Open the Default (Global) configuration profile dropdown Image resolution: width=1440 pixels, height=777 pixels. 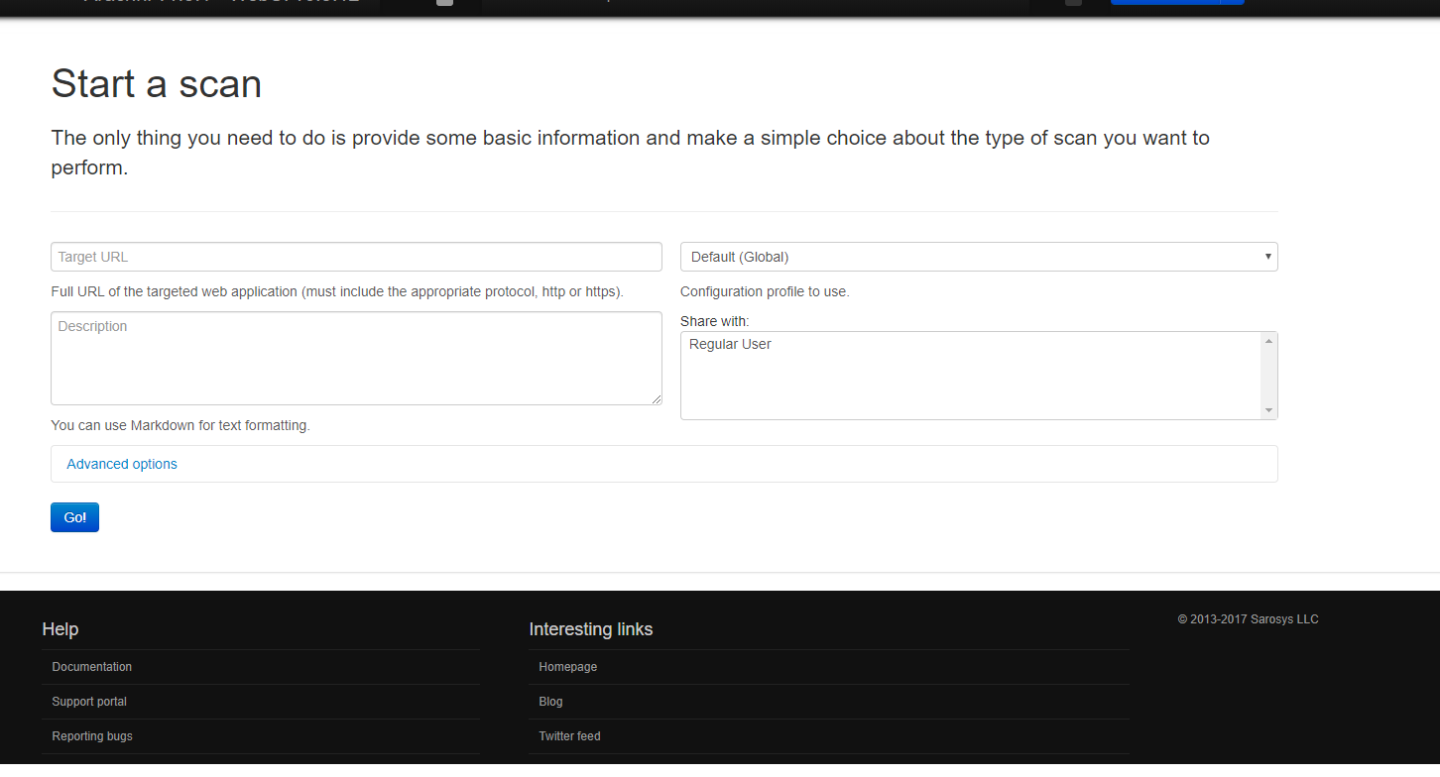pos(978,257)
